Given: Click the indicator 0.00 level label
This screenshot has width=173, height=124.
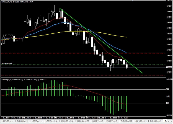Looking at the screenshot, I should [x=168, y=96].
